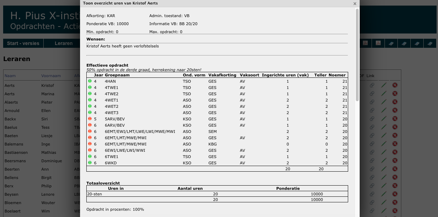
Task: Click the 'Informatie VB: BB 20/20' line
Action: point(173,24)
